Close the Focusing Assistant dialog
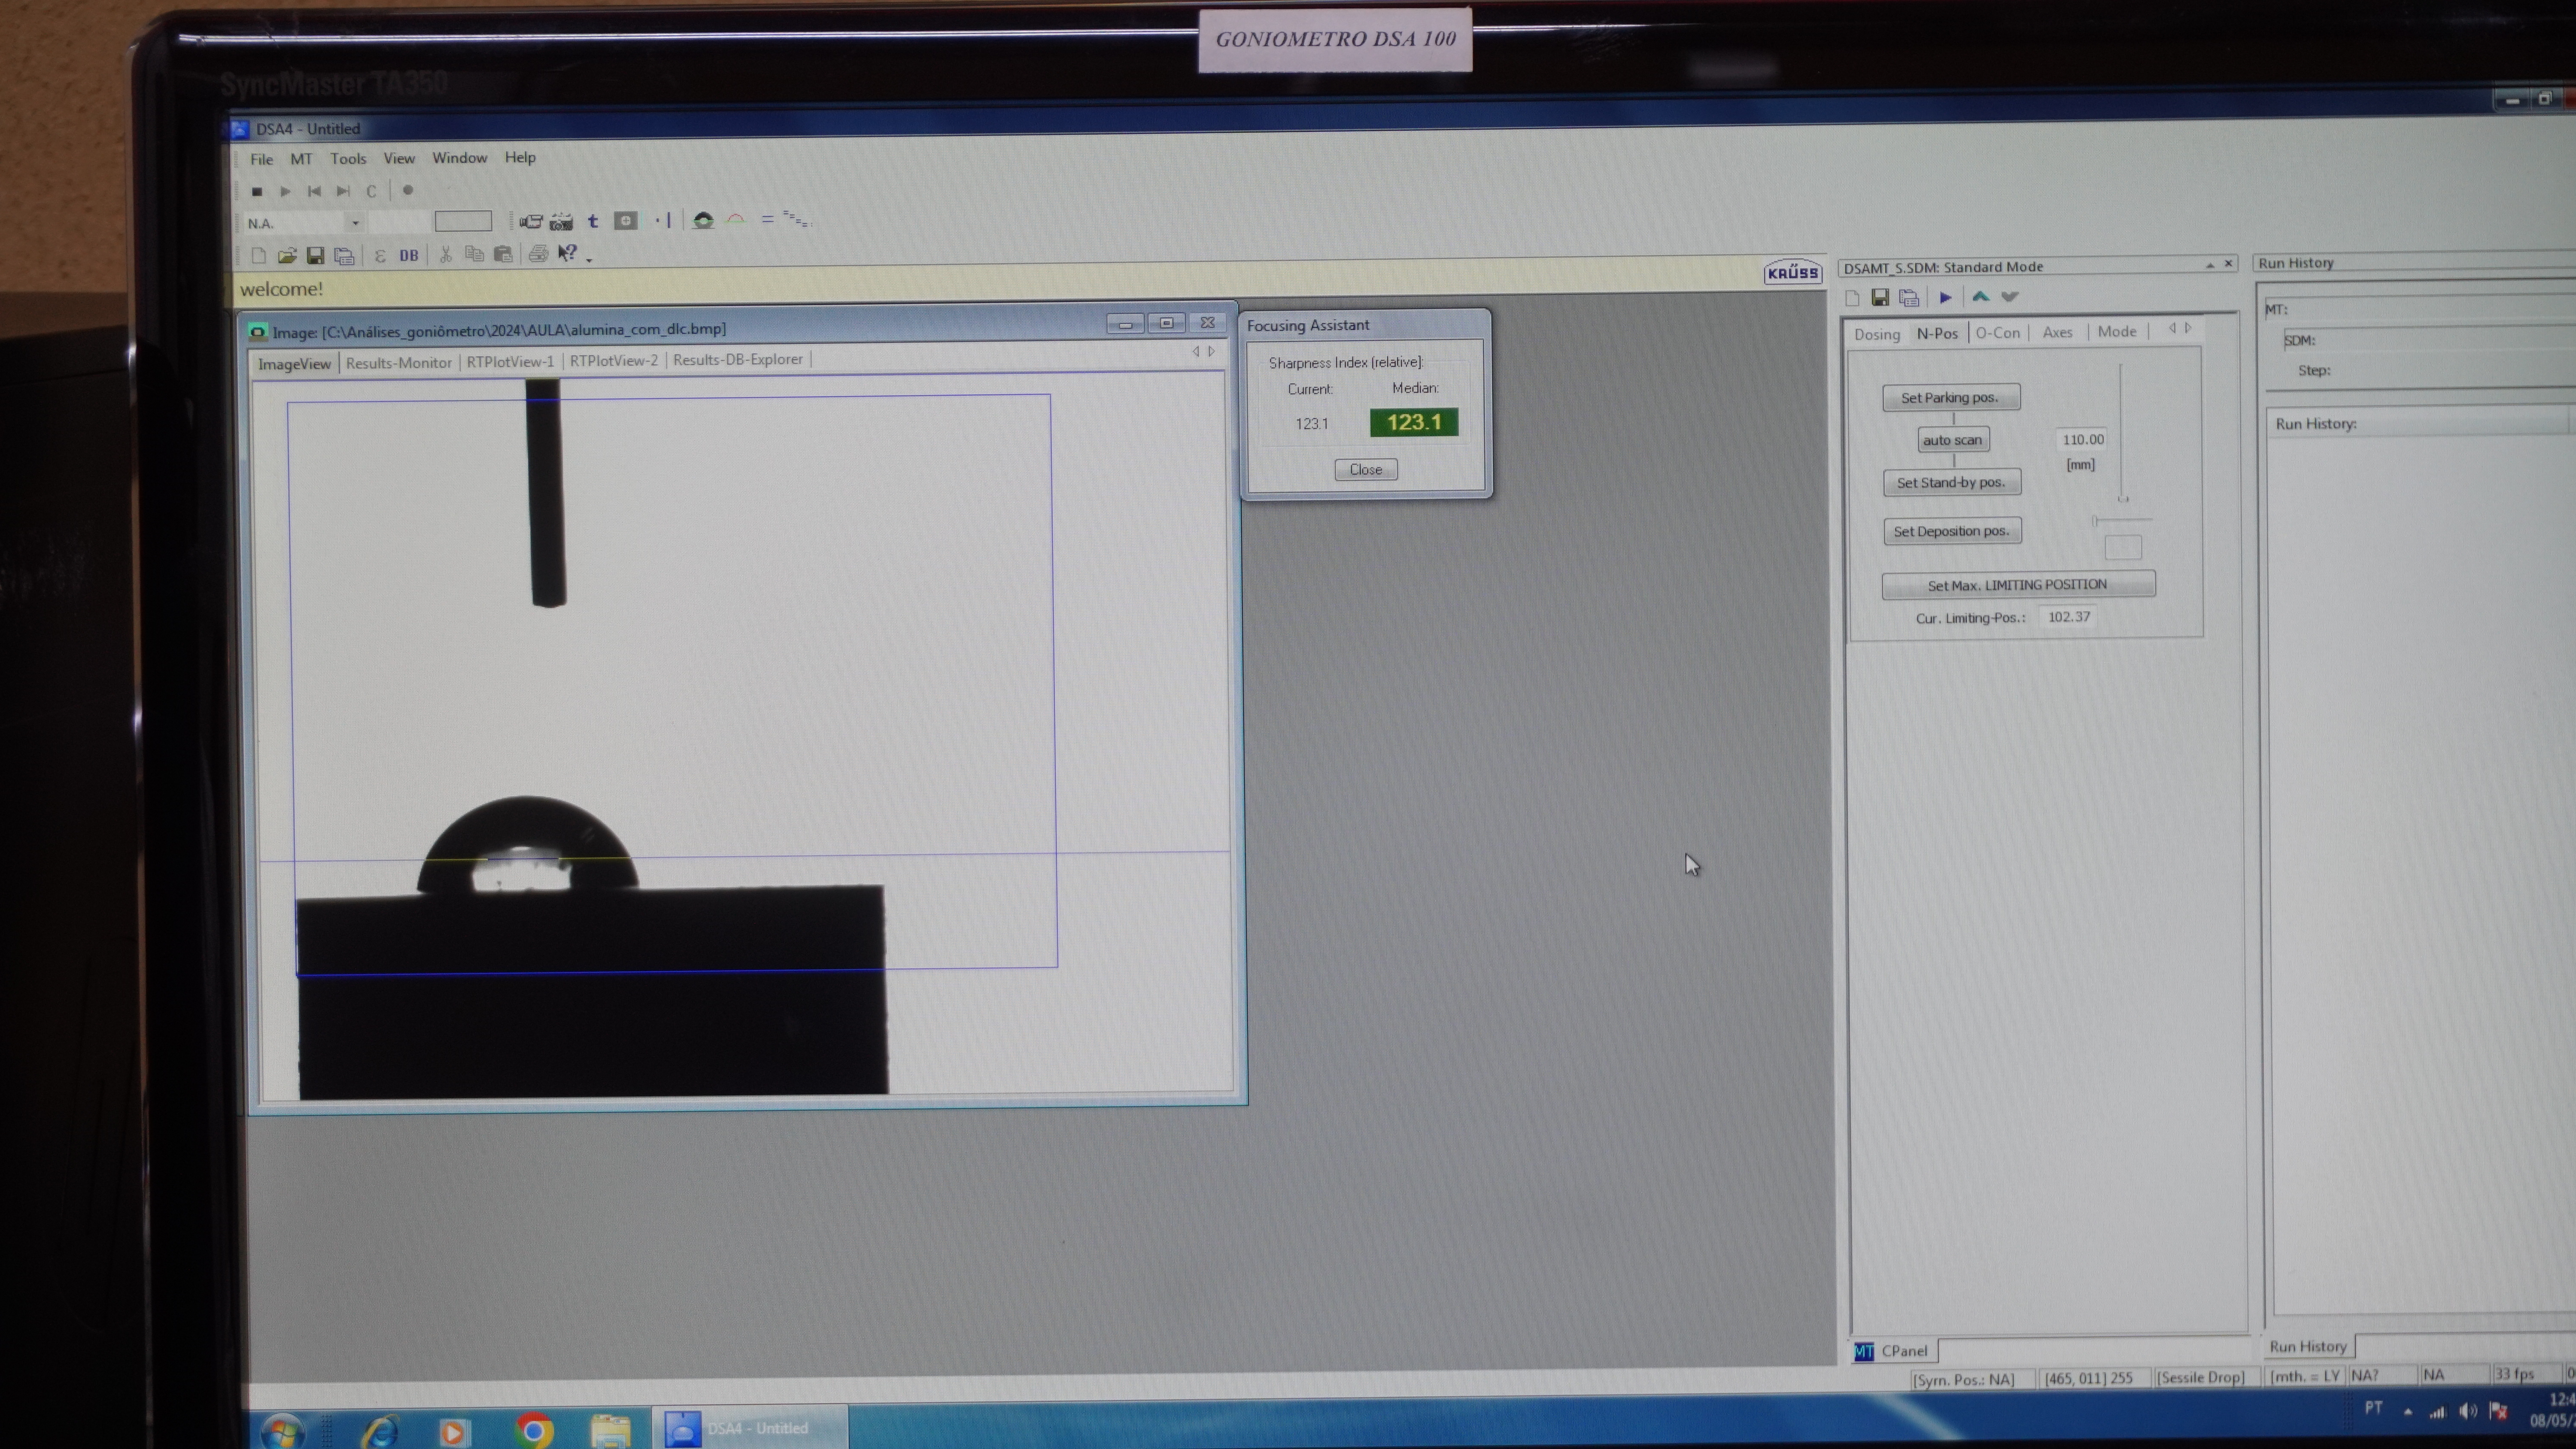Screen dimensions: 2576x1449 tap(1366, 469)
